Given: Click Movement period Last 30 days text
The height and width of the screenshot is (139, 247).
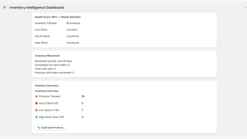Looking at the screenshot, I should [x=53, y=61].
